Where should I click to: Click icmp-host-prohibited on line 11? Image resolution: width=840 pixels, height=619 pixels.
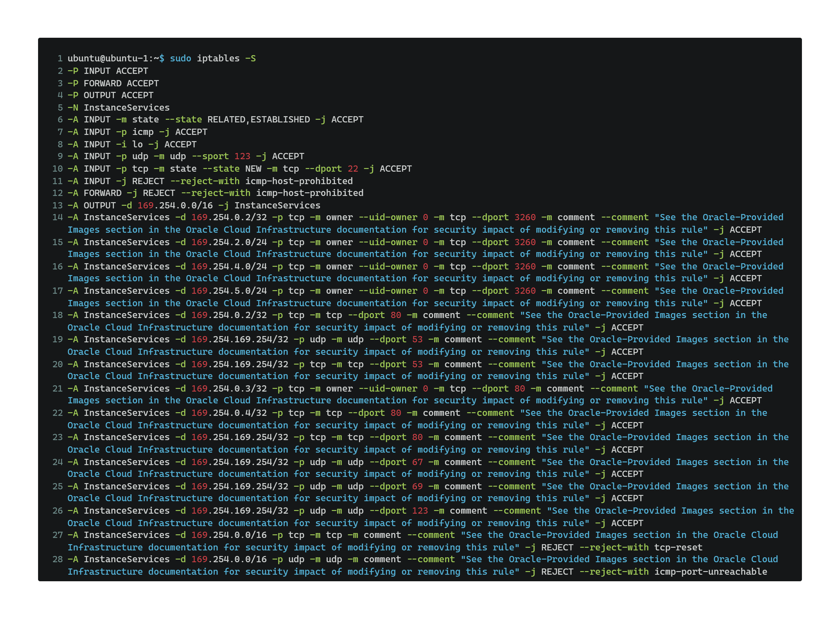click(x=299, y=181)
